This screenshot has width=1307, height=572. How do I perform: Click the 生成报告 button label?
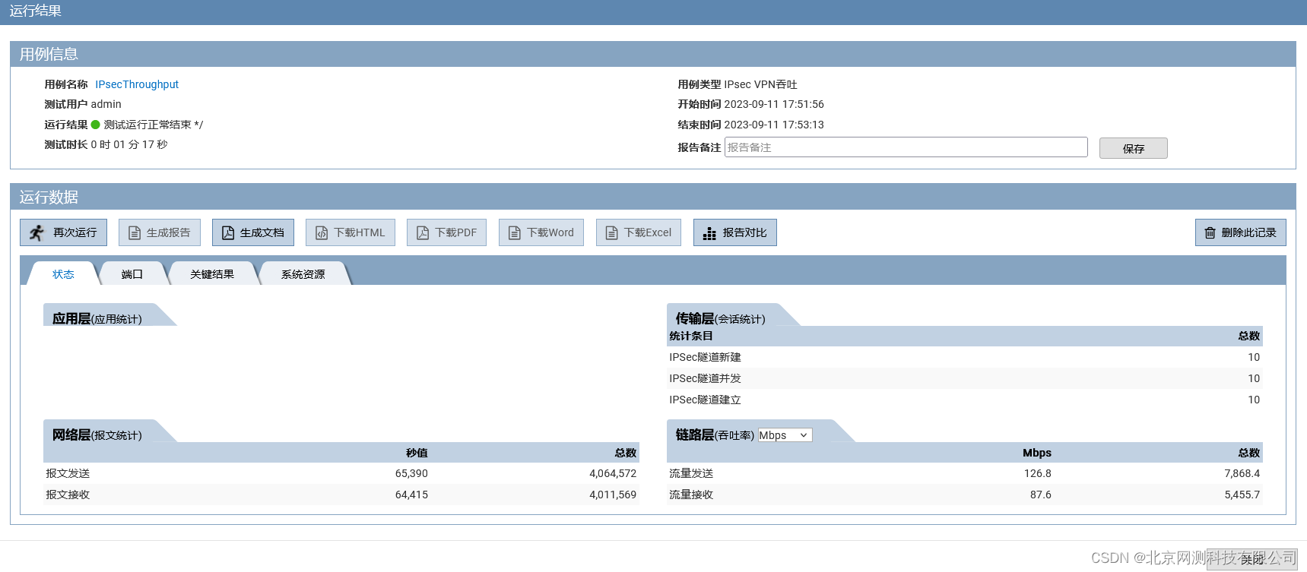tap(169, 232)
